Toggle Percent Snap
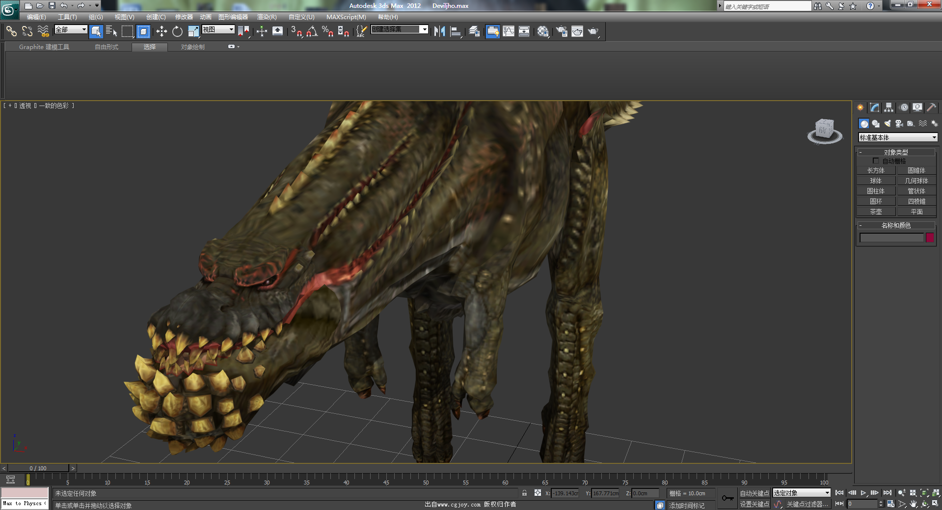 327,31
